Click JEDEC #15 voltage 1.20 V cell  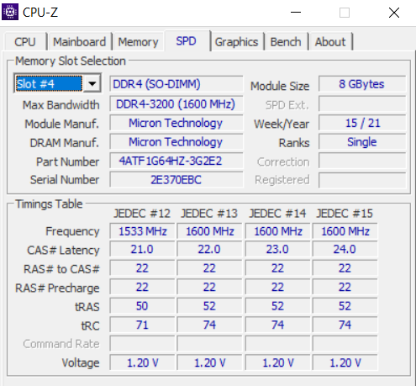(345, 362)
